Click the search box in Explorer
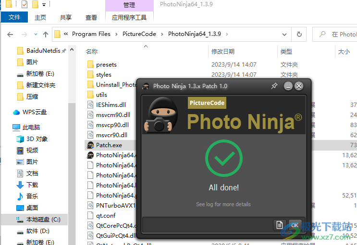The image size is (357, 245). click(335, 35)
